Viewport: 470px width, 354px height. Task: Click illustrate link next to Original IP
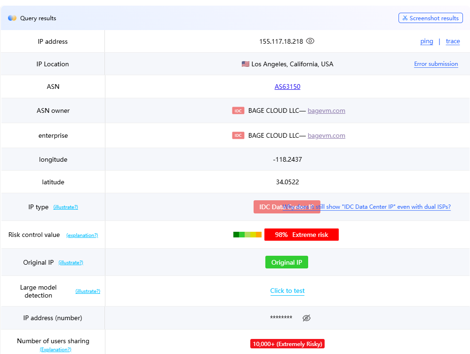pyautogui.click(x=71, y=262)
